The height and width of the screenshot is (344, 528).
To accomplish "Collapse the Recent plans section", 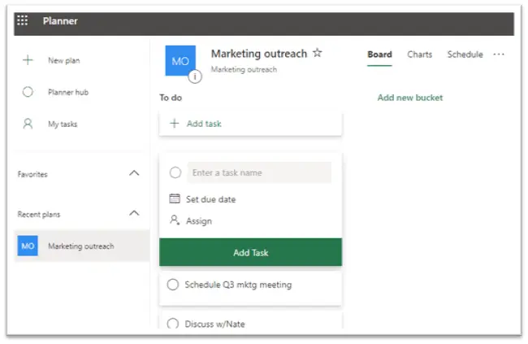I will pos(134,213).
